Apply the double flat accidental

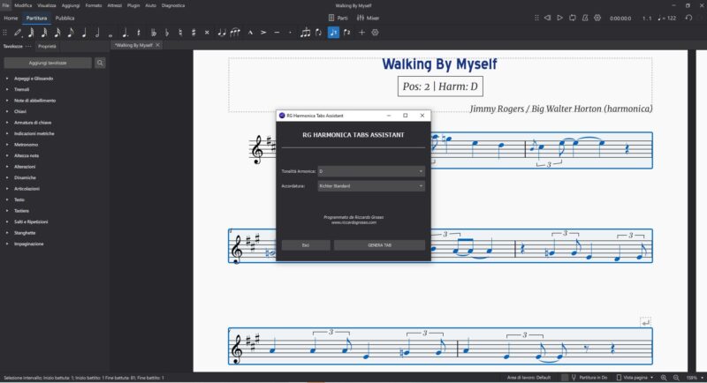pos(153,33)
